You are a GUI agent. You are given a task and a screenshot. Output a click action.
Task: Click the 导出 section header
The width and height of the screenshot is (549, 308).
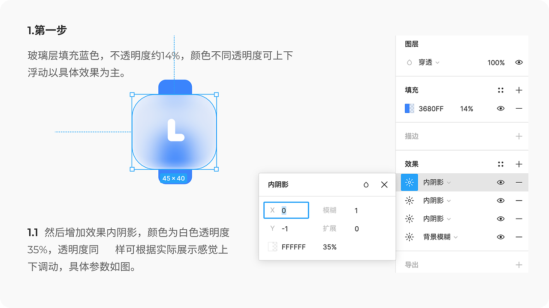pos(411,264)
